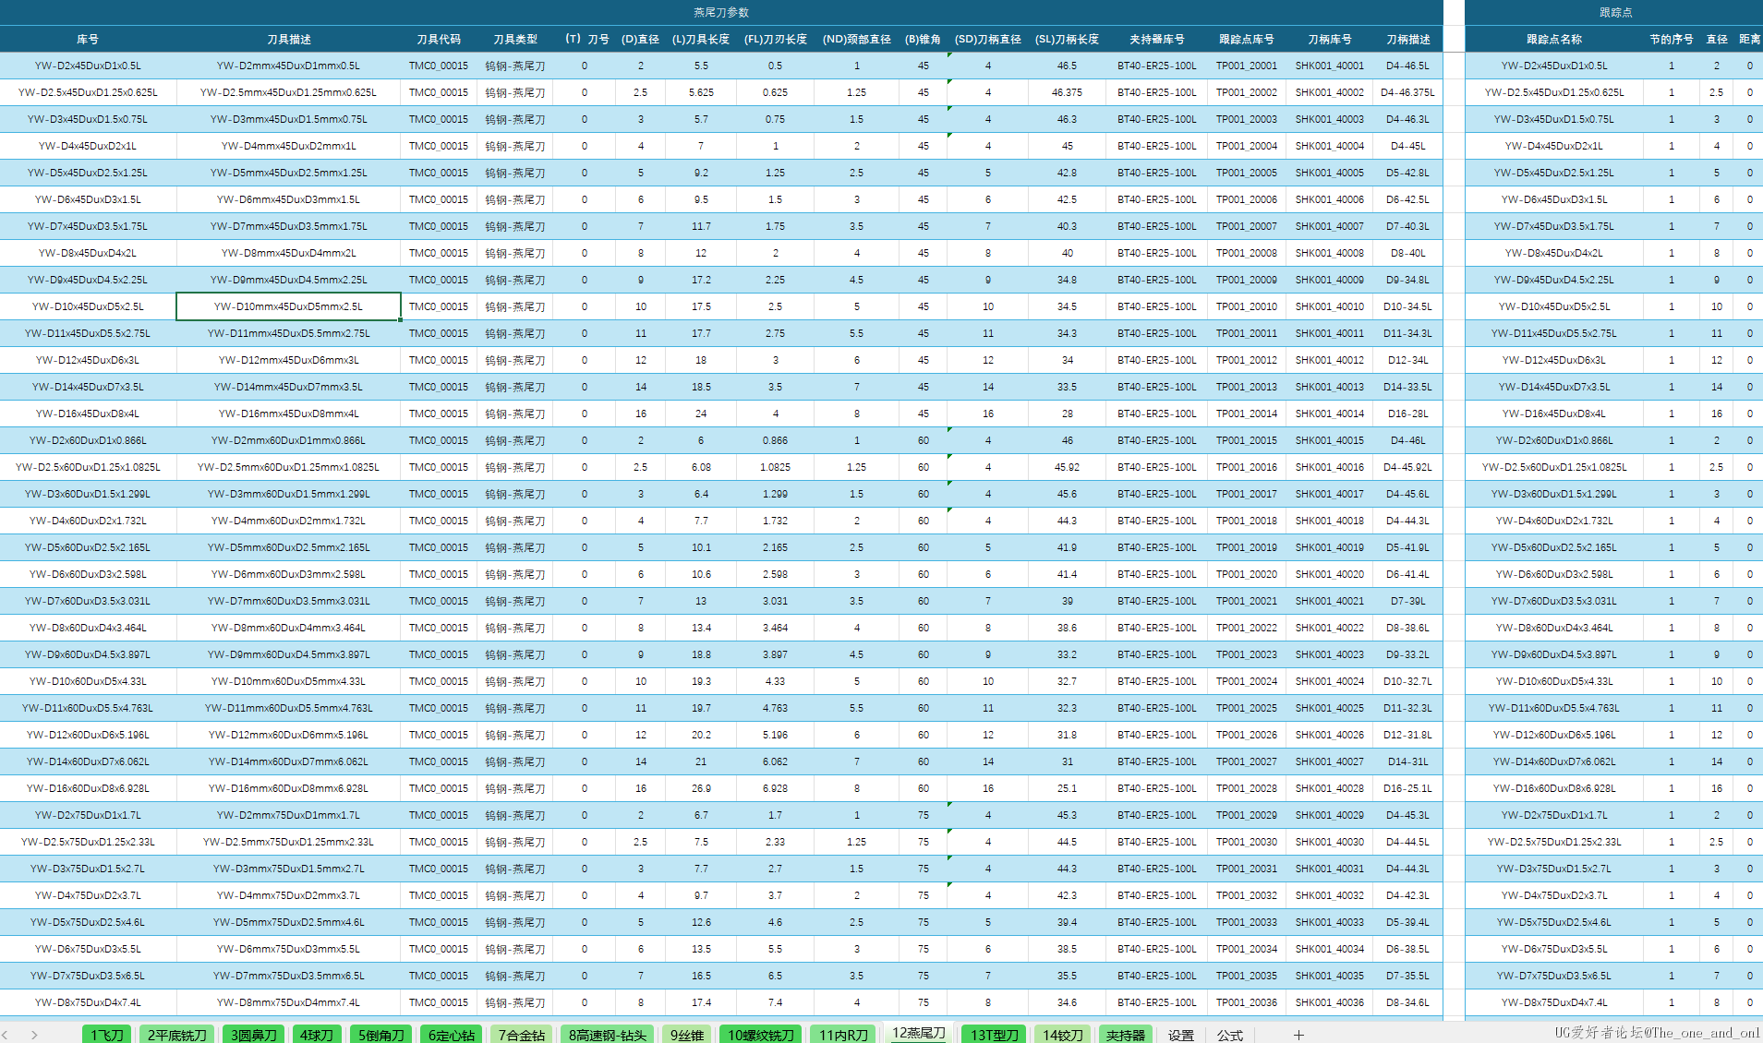Go to the 7合金钻 sheet tab

pyautogui.click(x=522, y=1035)
